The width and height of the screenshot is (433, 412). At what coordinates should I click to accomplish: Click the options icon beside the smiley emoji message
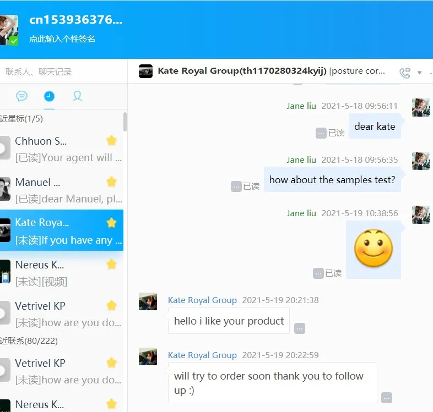[318, 273]
